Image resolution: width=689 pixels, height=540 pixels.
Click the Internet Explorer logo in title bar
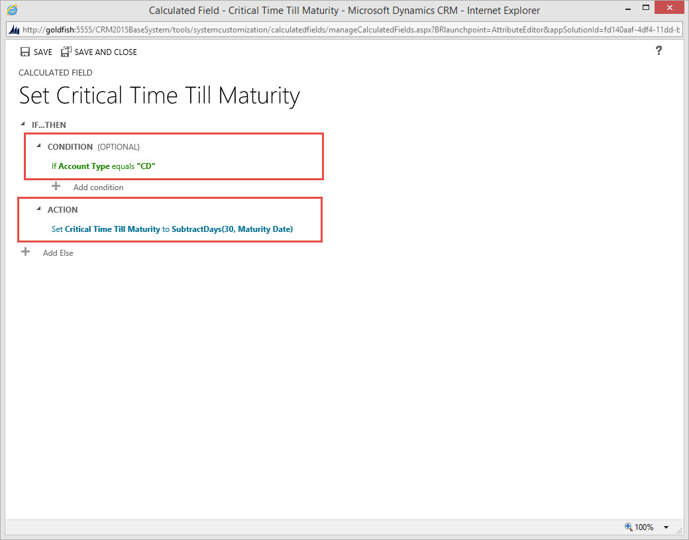tap(12, 11)
